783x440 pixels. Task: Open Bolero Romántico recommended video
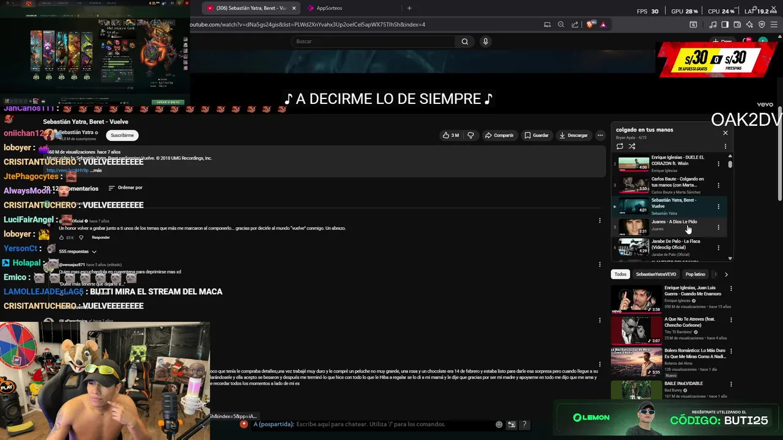(x=668, y=362)
